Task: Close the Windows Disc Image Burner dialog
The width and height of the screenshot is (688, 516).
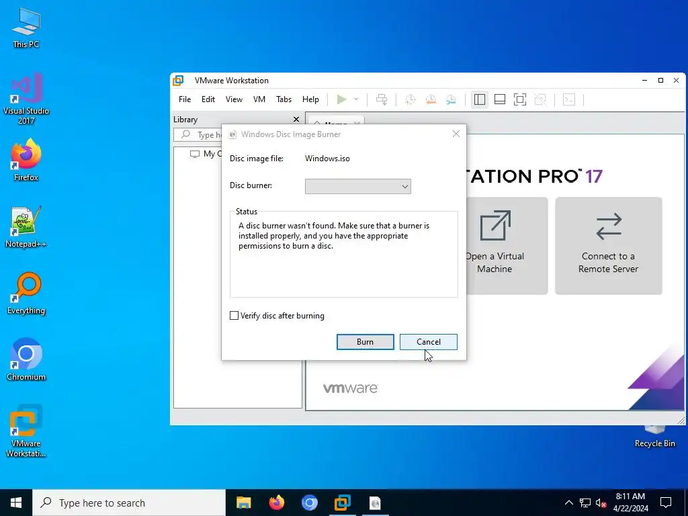Action: pos(456,134)
